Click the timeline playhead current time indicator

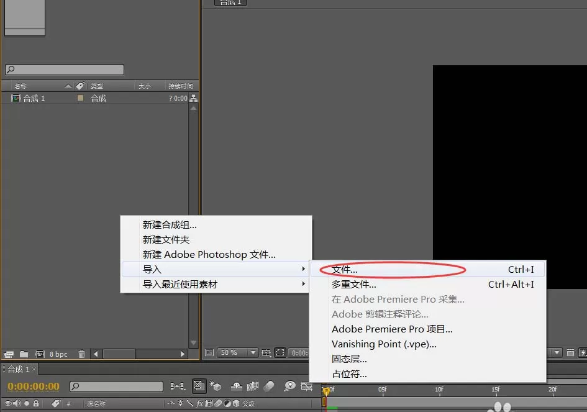point(326,391)
